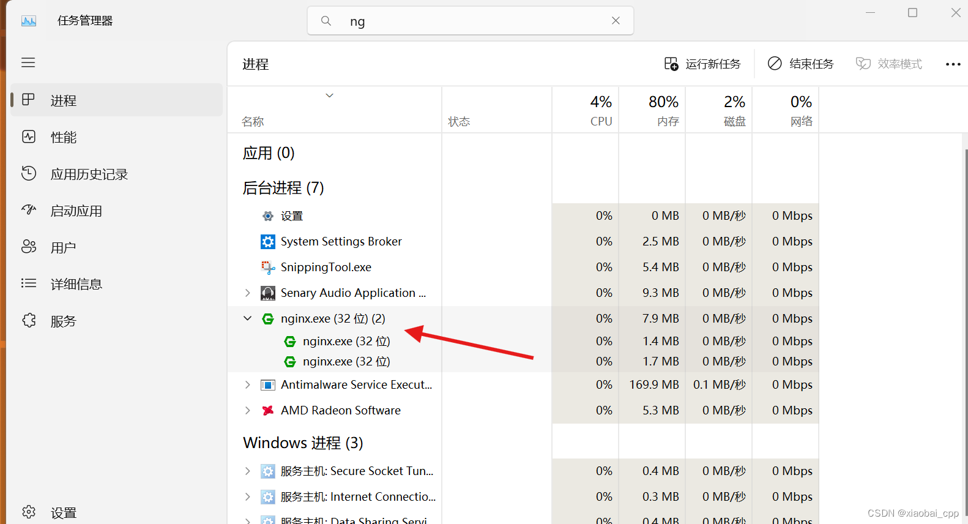This screenshot has width=968, height=524.
Task: Click the sort chevron above the 名称 column
Action: click(x=329, y=95)
